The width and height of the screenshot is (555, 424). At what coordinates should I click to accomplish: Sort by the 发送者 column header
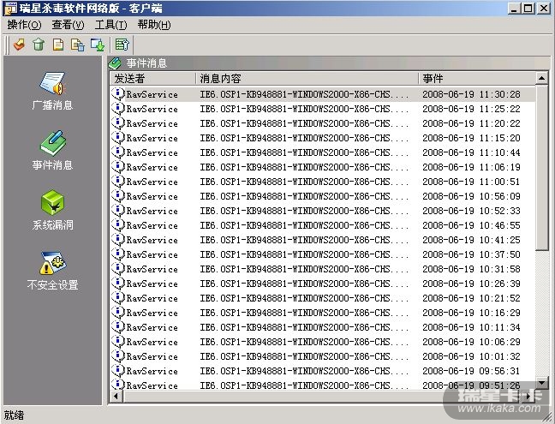tap(153, 78)
